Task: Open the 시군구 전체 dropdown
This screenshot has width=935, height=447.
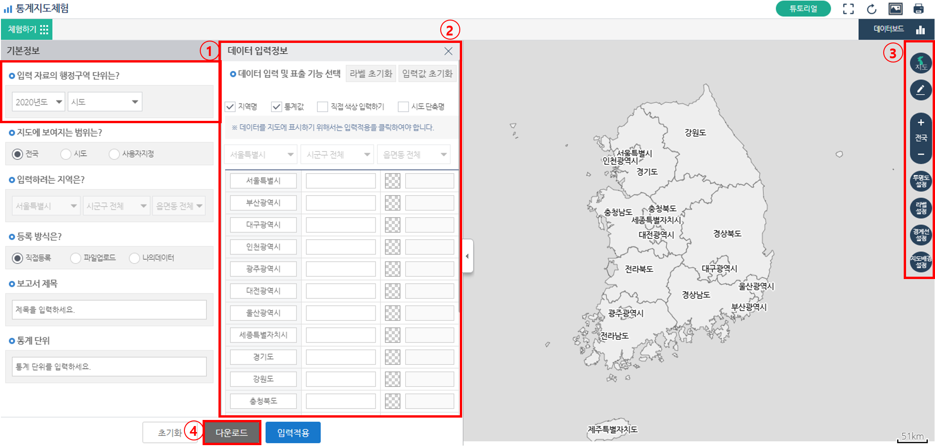Action: click(x=337, y=154)
